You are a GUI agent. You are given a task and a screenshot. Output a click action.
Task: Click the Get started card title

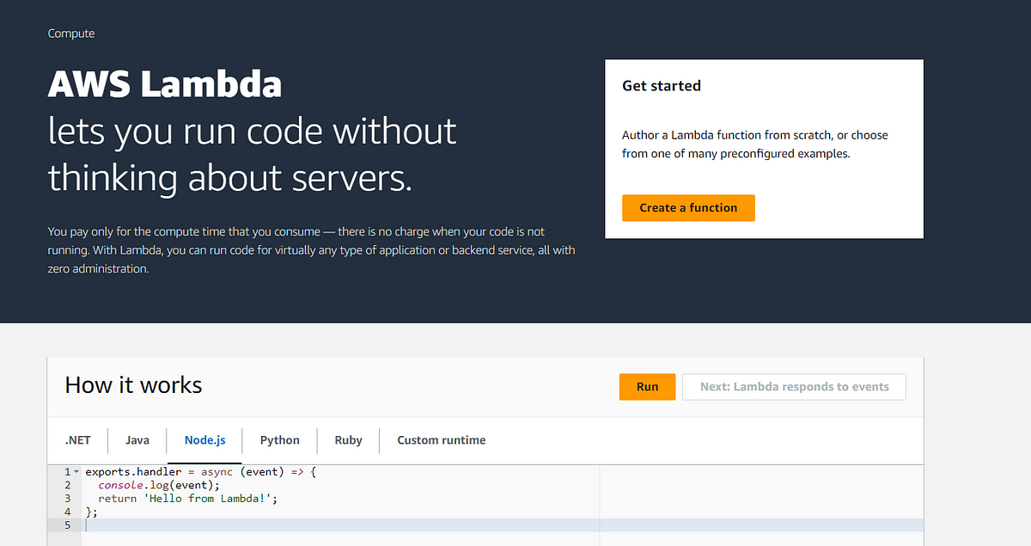[662, 86]
